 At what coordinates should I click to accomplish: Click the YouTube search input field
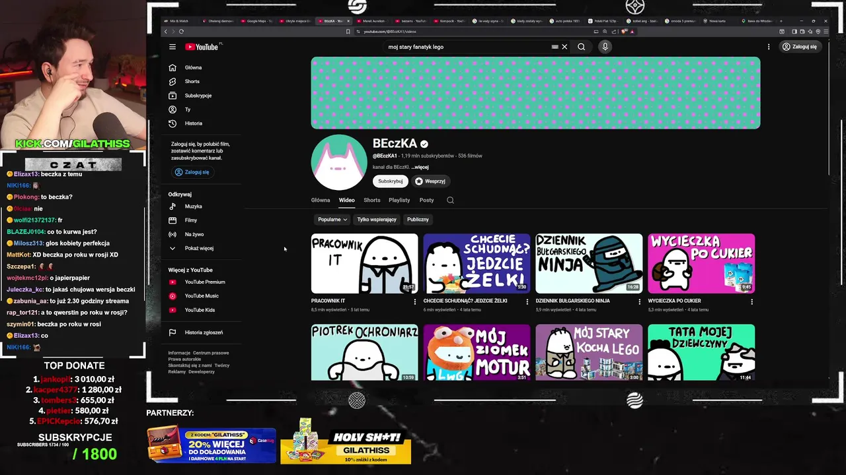pyautogui.click(x=467, y=47)
